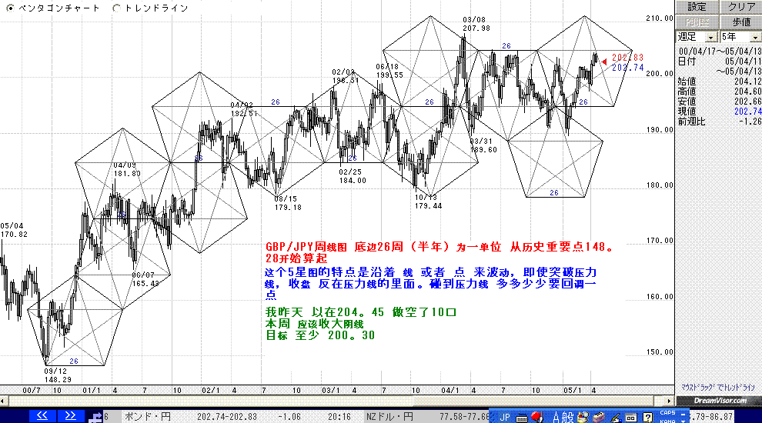
Task: Click the 09/12 148.29 low label
Action: tap(58, 375)
